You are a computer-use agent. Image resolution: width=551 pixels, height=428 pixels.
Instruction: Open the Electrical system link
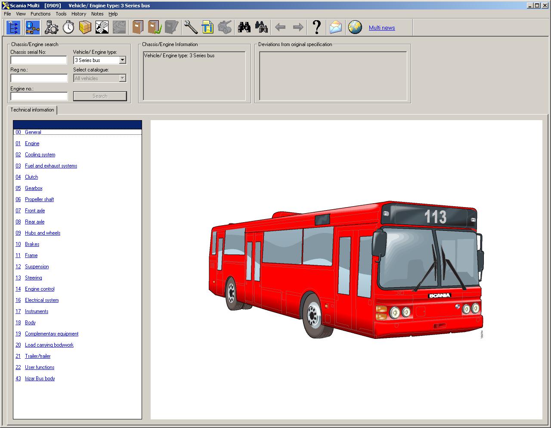pos(42,300)
